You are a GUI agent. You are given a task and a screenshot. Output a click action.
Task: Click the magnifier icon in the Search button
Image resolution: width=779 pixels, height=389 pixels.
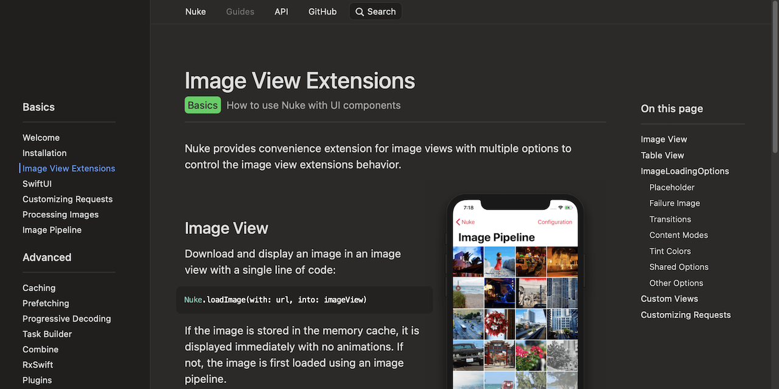[360, 12]
